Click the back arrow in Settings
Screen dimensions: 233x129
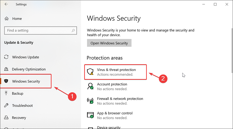tap(6, 4)
